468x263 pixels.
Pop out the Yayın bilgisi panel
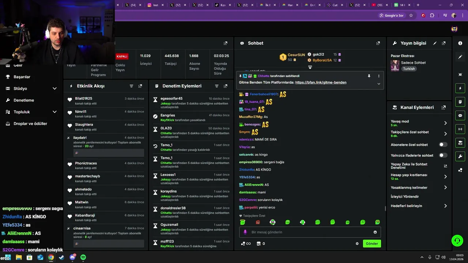[x=444, y=43]
